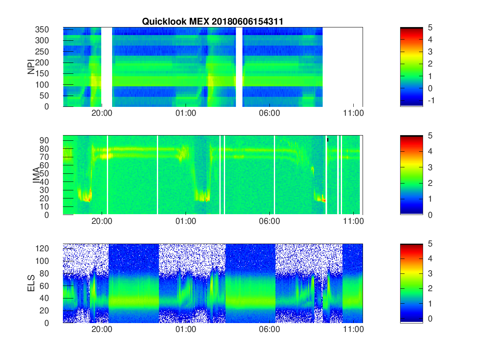Click the 06:00 time label under ELS plot

pos(269,330)
